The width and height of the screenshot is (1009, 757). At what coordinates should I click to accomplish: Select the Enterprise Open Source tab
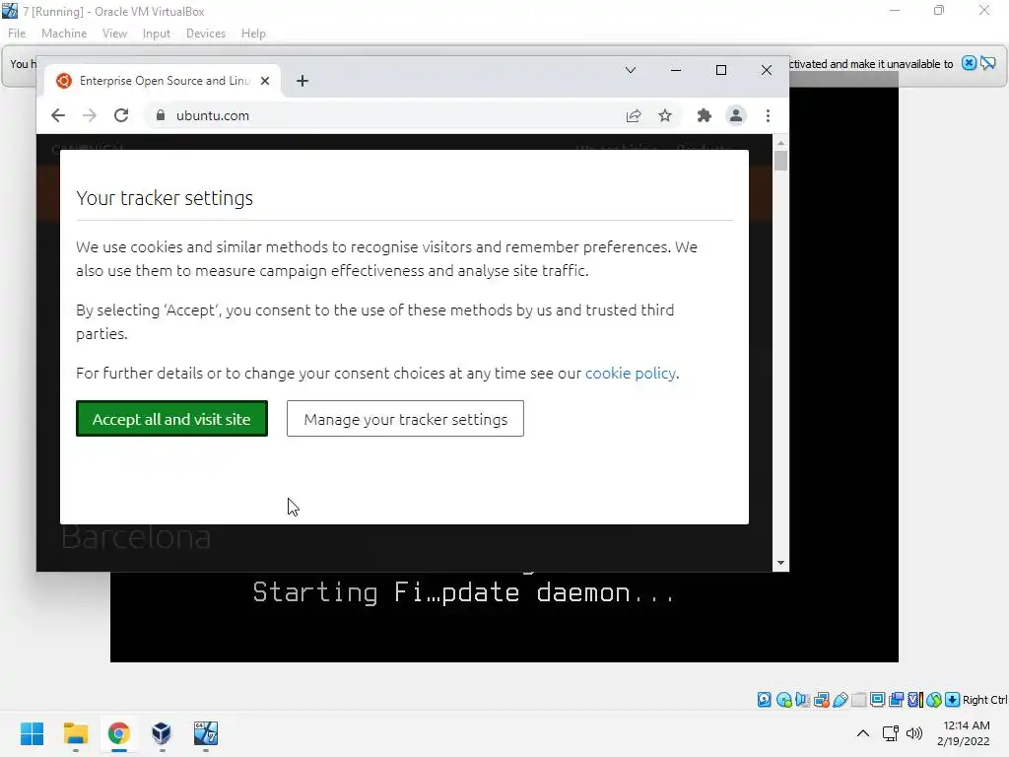click(x=164, y=81)
